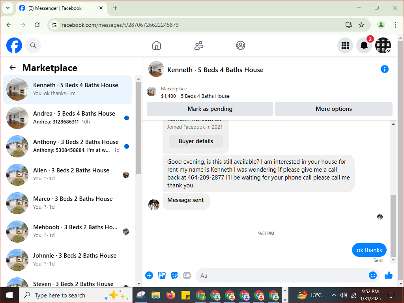Choose a sticker icon in composer
404x303 pixels.
174,275
